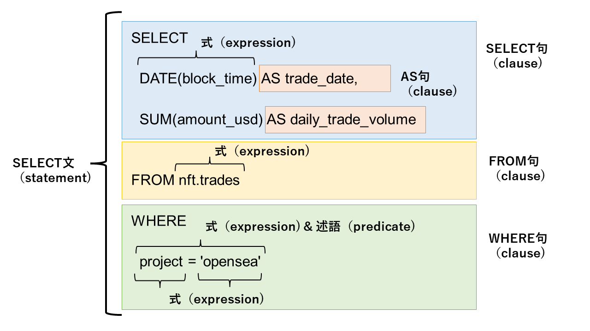Click the SELECT keyword in blue box
Viewport: 590px width, 331px height.
(x=159, y=38)
